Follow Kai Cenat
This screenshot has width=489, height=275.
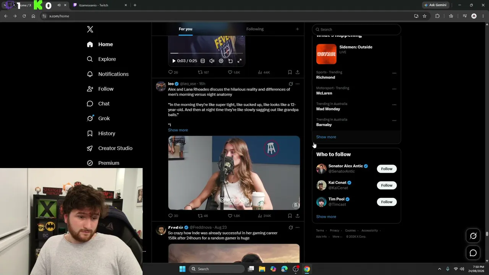[x=387, y=185]
